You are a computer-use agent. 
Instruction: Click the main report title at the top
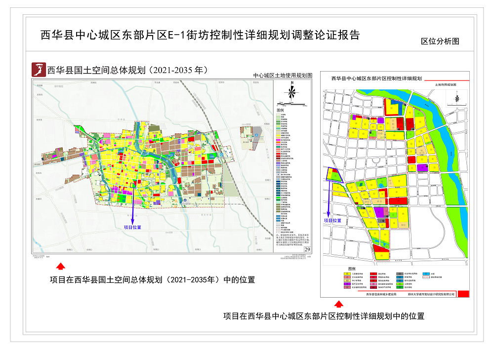[x=200, y=35]
